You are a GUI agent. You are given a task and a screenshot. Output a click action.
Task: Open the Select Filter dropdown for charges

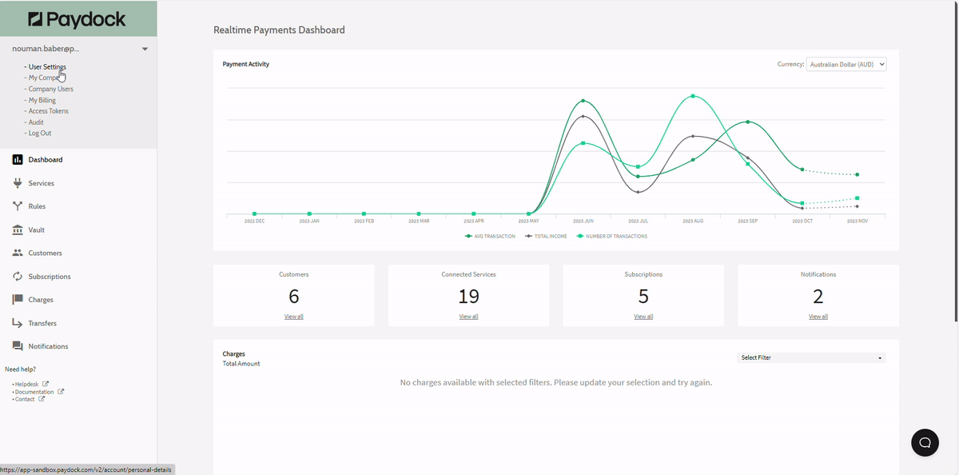point(811,358)
